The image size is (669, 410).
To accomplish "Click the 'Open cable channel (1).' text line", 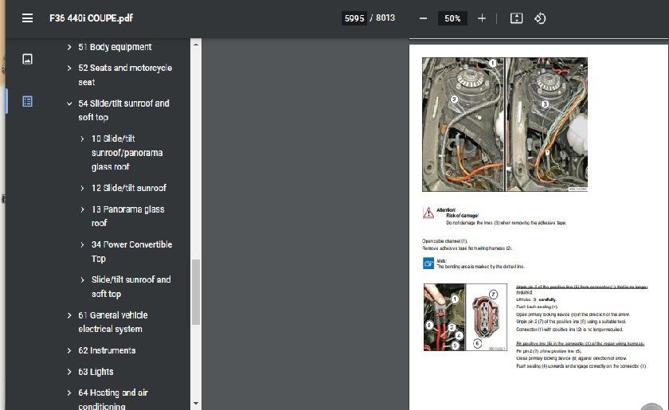I will click(x=444, y=241).
